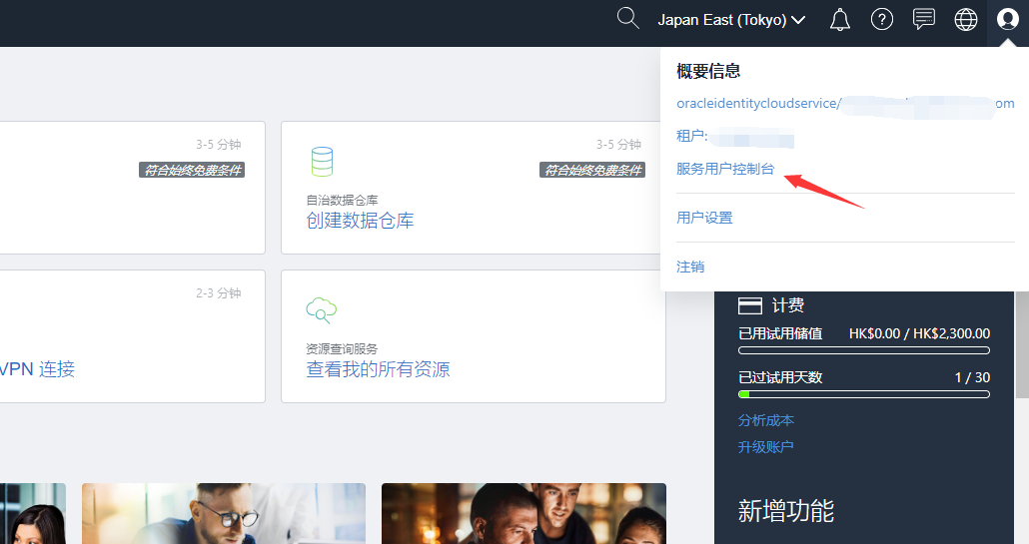Expand the Japan East (Tokyo) region dropdown
Screen dimensions: 1029x544
coord(731,20)
